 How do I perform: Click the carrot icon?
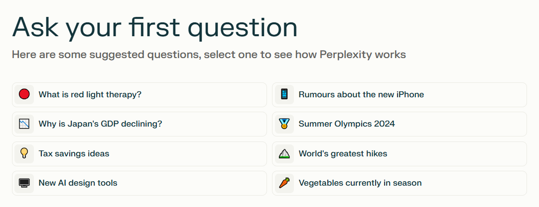pyautogui.click(x=284, y=183)
